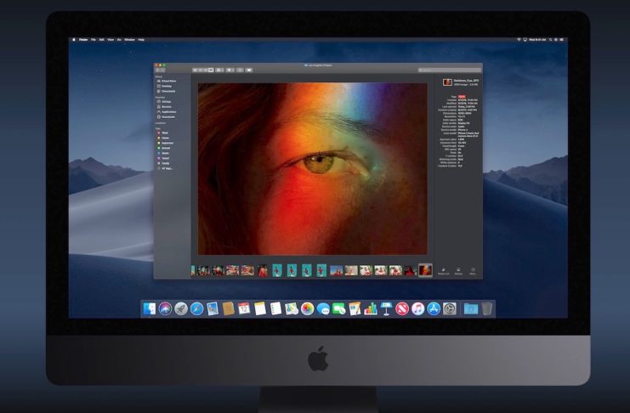Open Notification Center from menu bar

pos(561,40)
